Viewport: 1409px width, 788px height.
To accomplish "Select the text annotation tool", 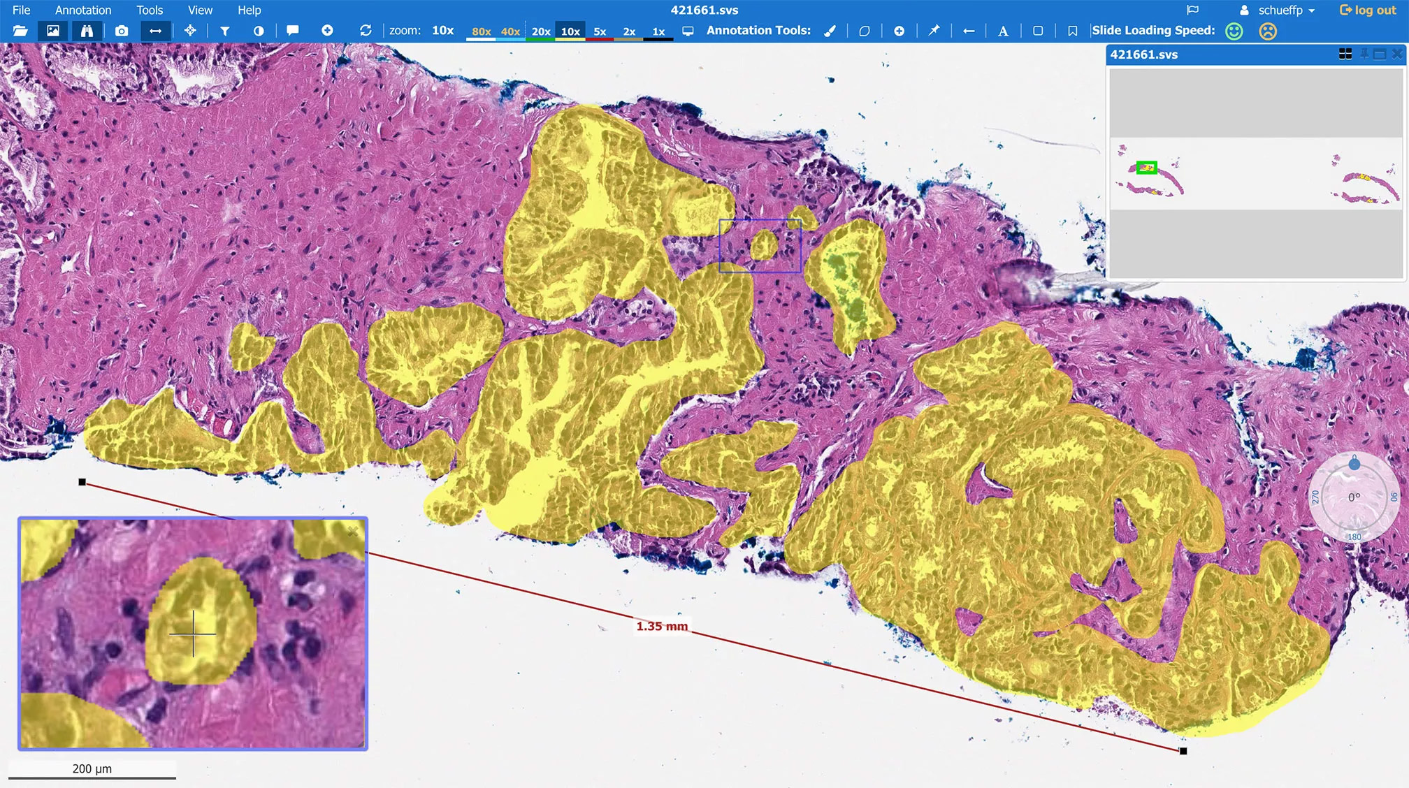I will [1003, 31].
